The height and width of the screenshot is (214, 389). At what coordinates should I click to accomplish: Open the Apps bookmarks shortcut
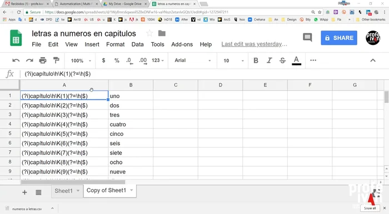point(9,19)
